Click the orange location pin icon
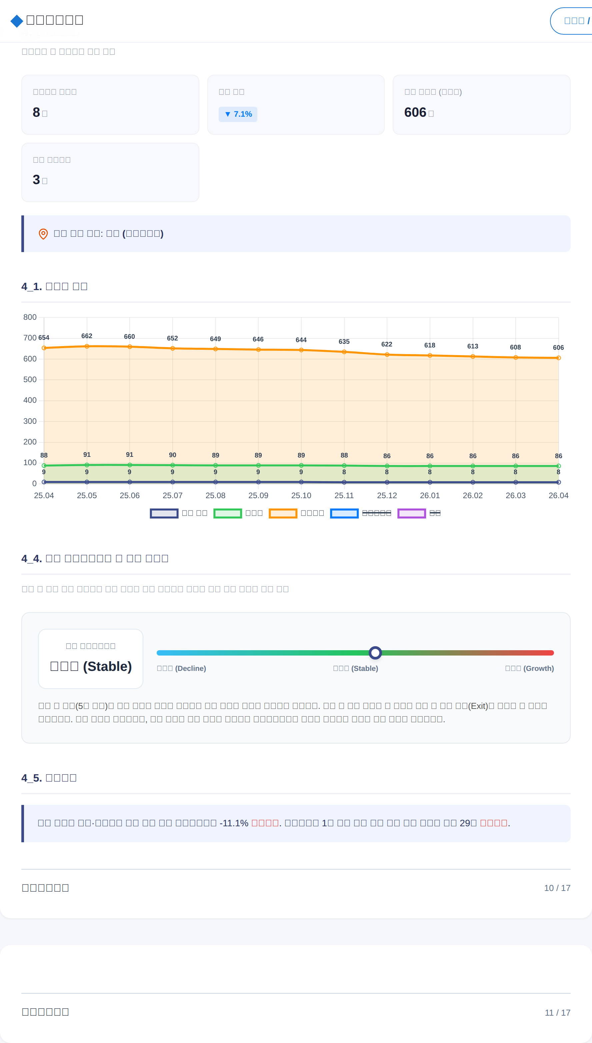Screen dimensions: 592x1043 (43, 234)
